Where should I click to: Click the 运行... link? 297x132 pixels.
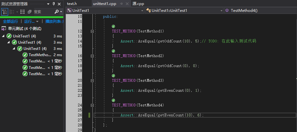(29, 22)
